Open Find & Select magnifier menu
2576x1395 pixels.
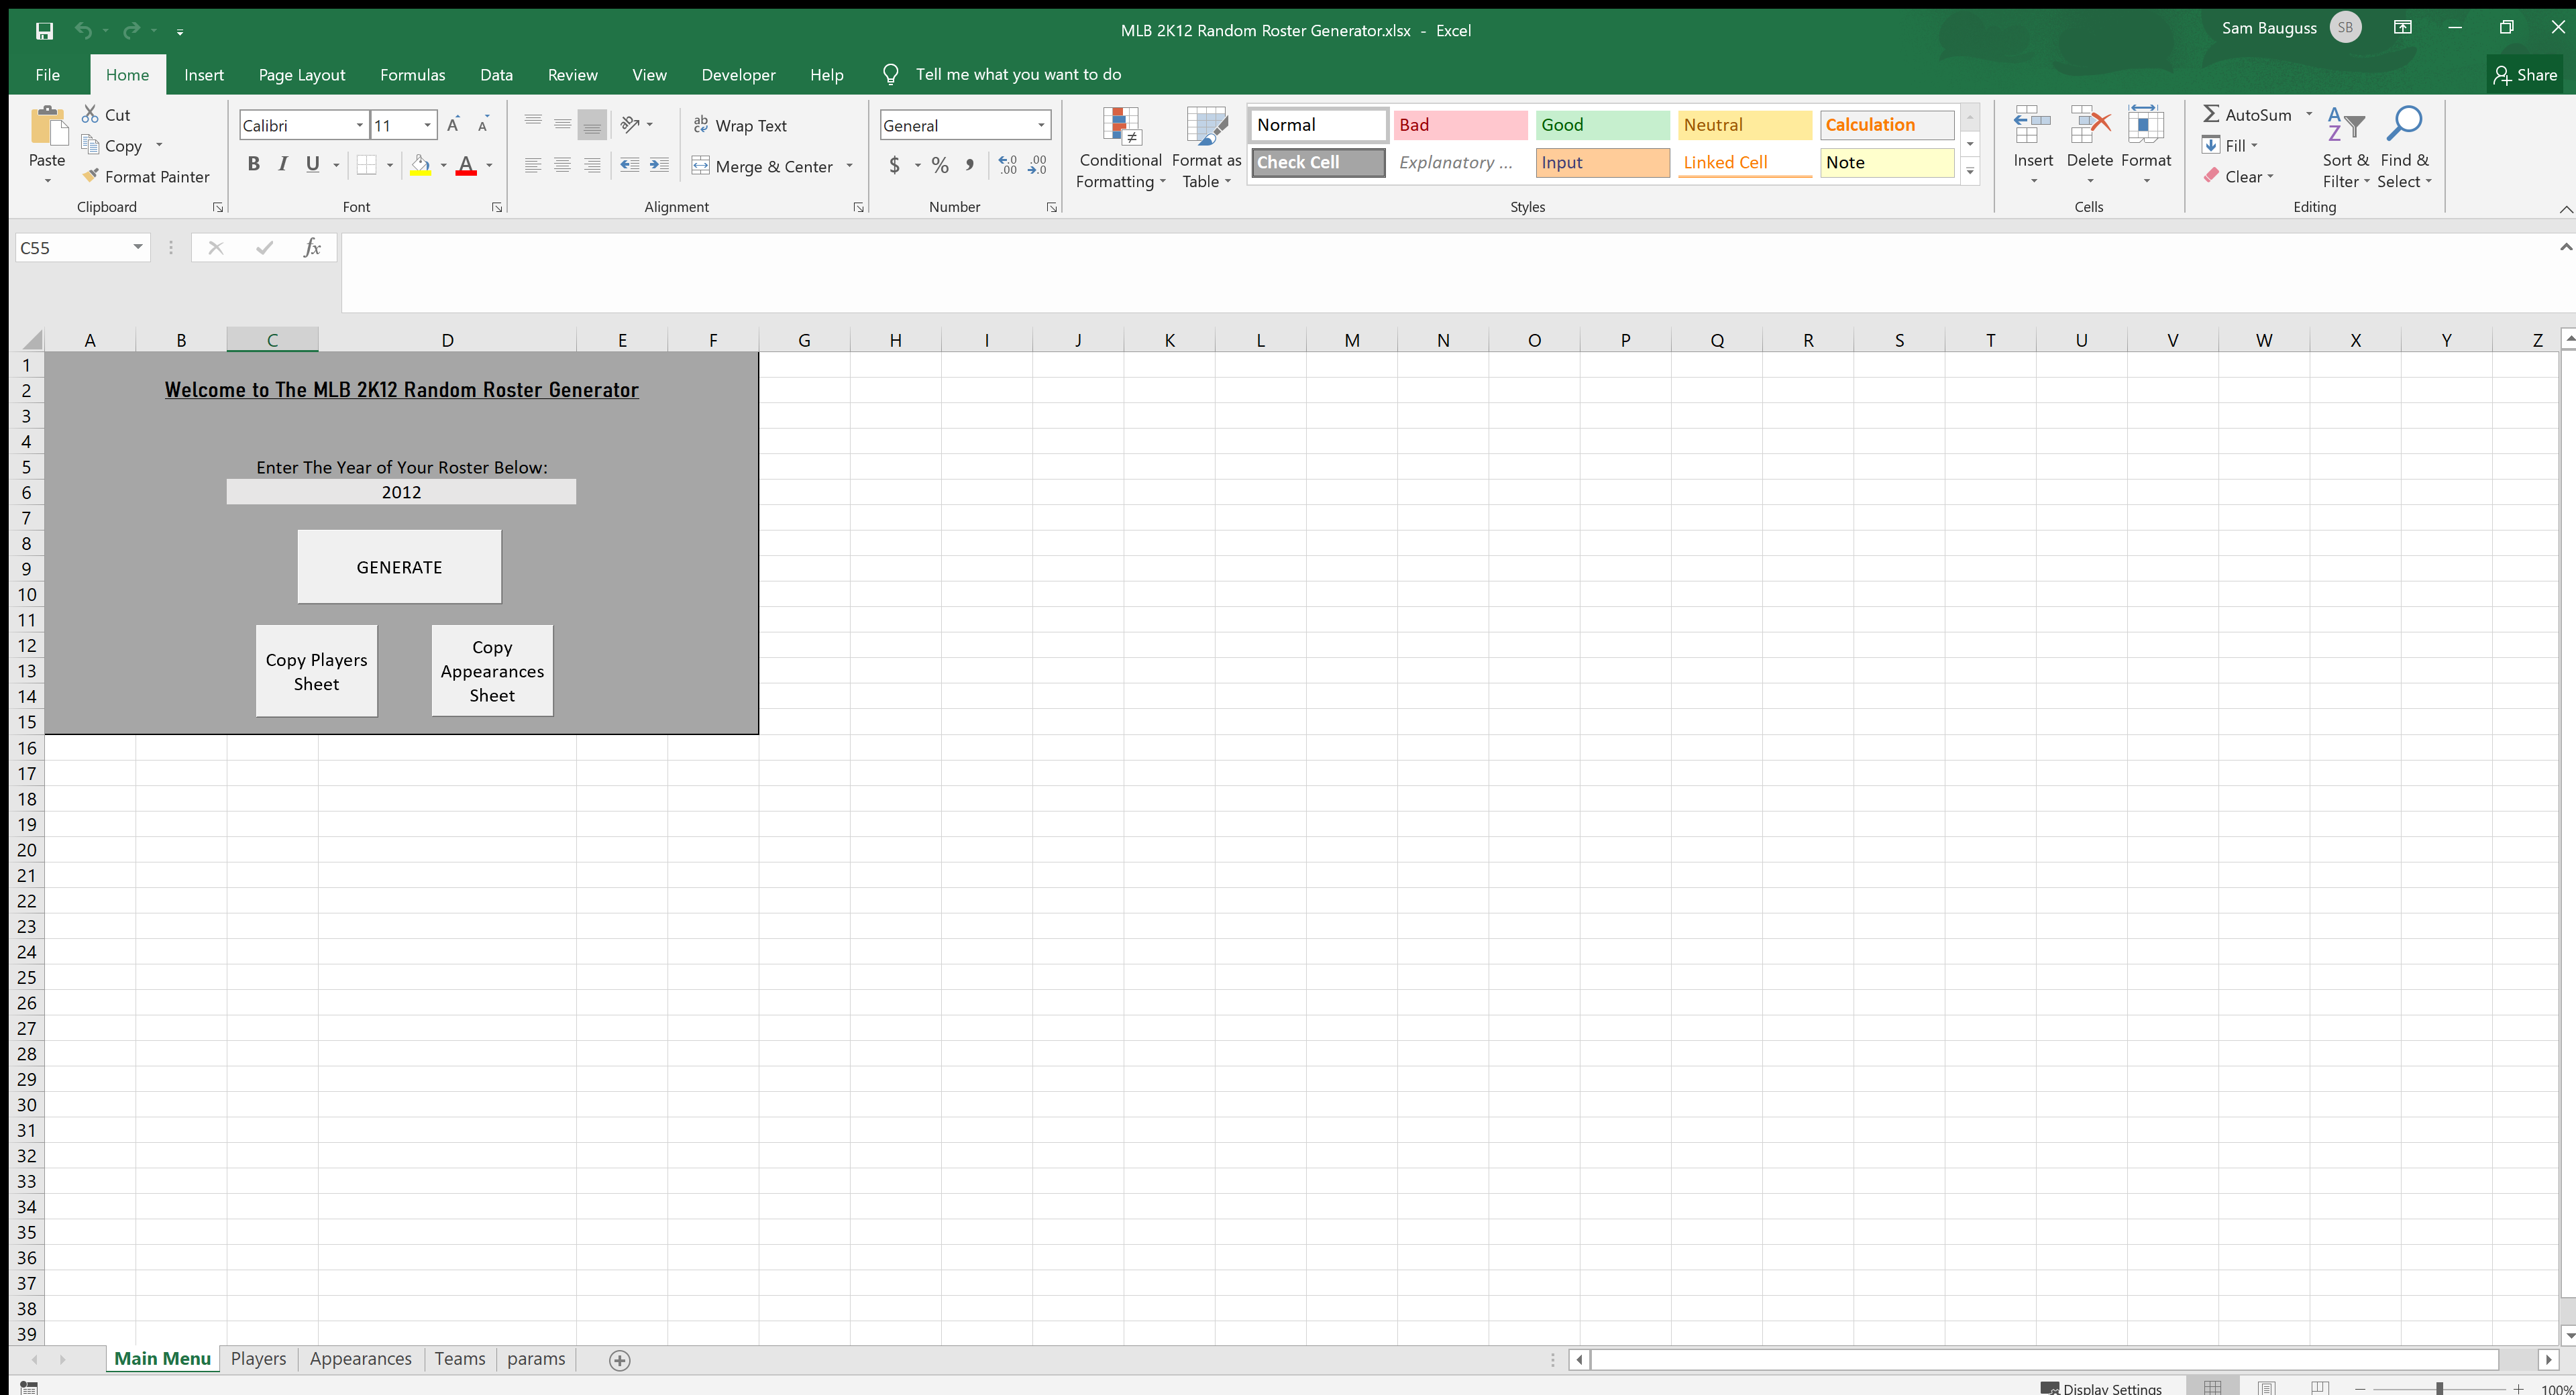(2404, 147)
